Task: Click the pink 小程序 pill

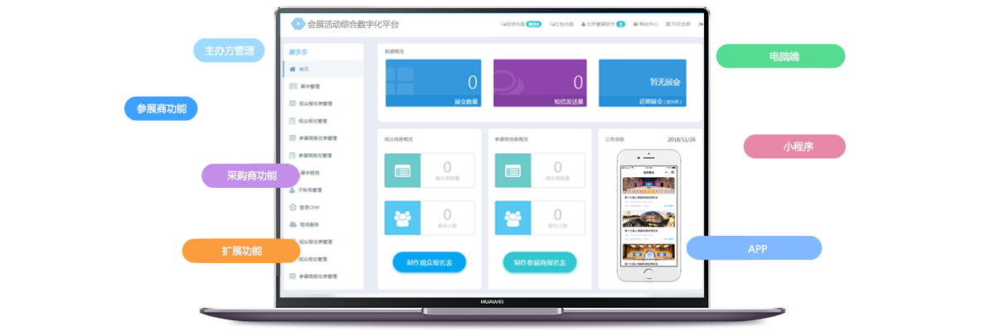Action: 794,146
